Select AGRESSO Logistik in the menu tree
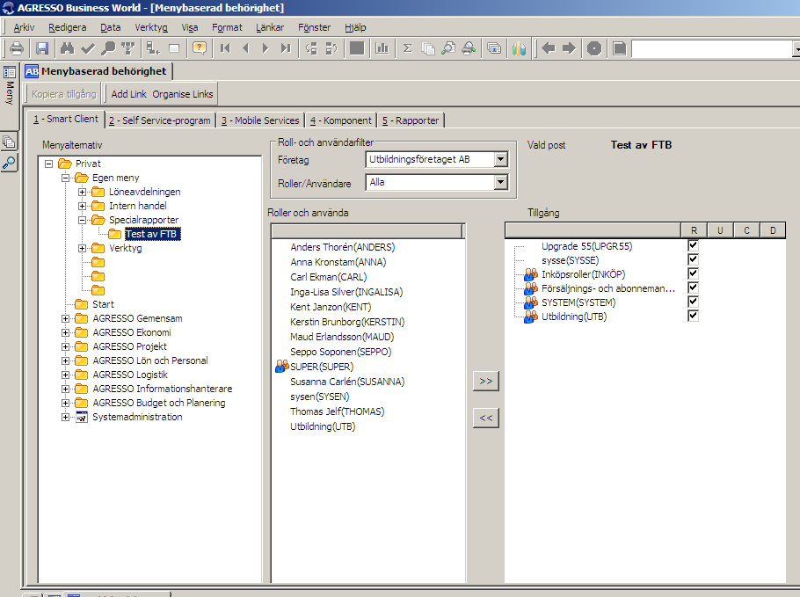The width and height of the screenshot is (800, 597). tap(130, 375)
